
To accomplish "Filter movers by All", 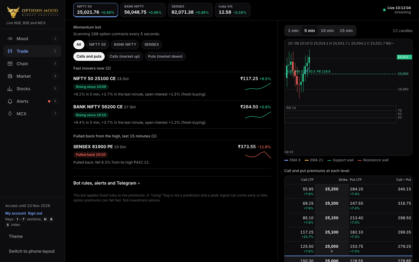I will tap(79, 45).
